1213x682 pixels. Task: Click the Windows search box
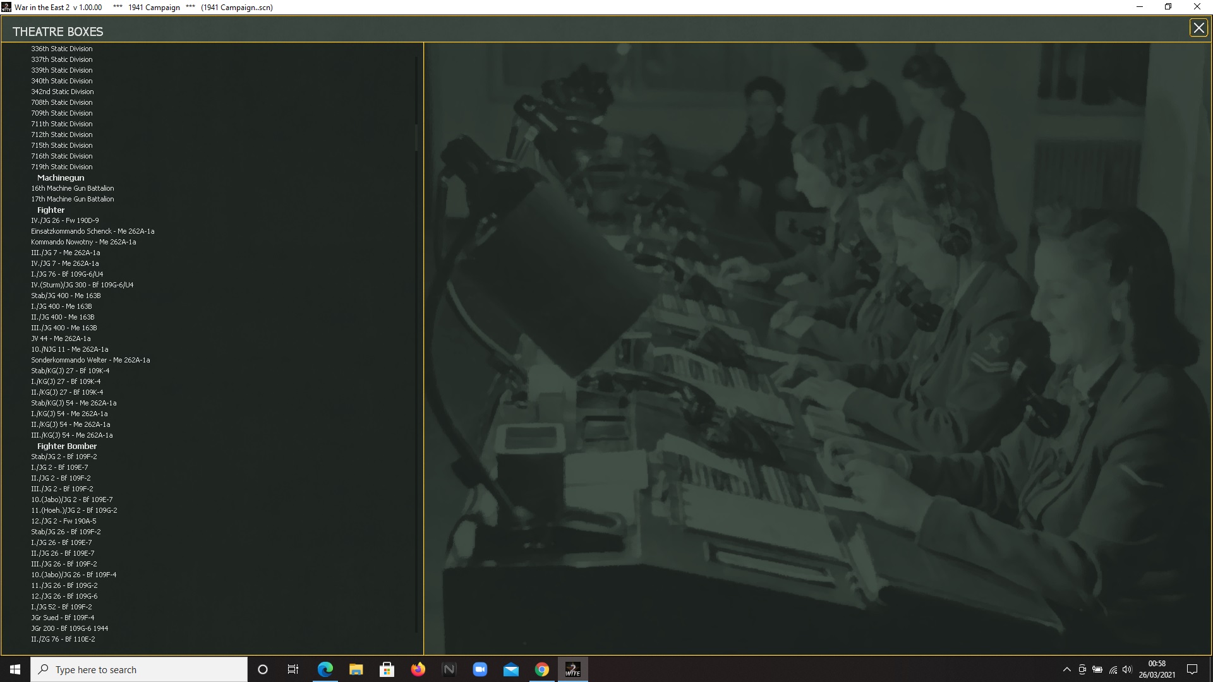139,669
